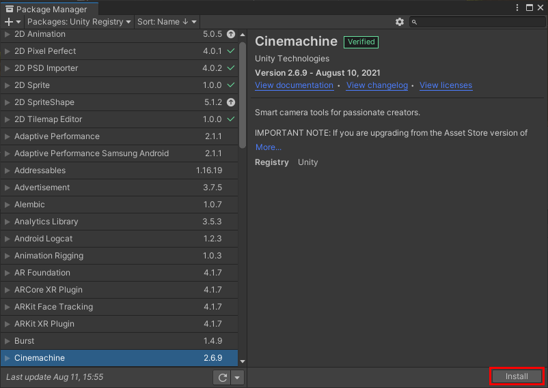Click the scroll down arrow of package list

tap(243, 361)
